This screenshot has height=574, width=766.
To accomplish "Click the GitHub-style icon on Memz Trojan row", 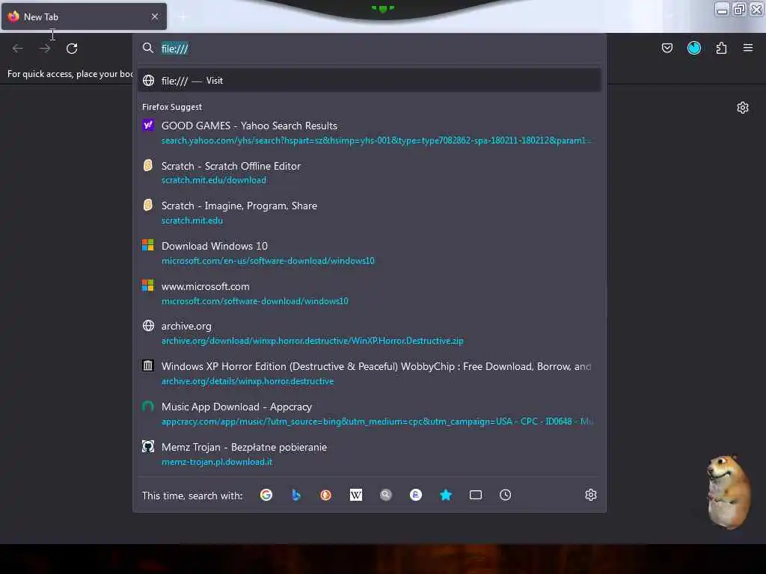I will [148, 446].
